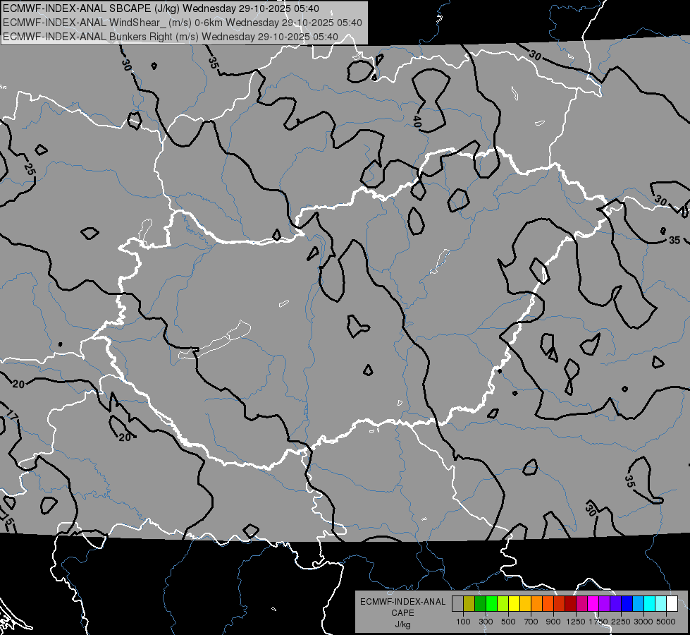Click the SBCAPE (J/kg) title line
The image size is (690, 635).
click(161, 8)
